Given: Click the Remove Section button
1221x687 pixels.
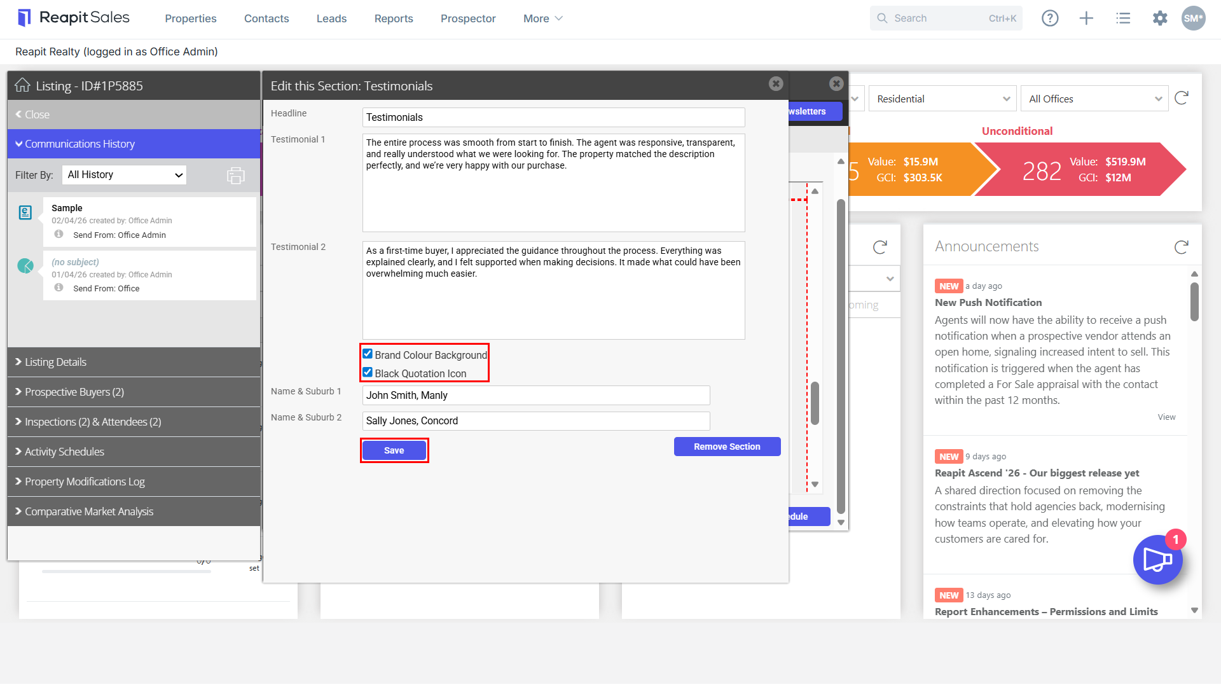Looking at the screenshot, I should click(x=727, y=447).
